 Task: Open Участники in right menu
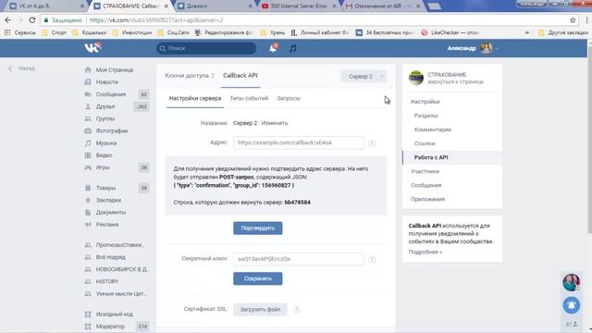tap(425, 171)
